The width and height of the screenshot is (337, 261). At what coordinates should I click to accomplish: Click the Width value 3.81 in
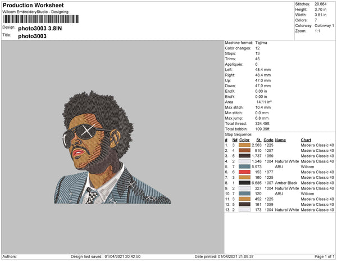[321, 15]
